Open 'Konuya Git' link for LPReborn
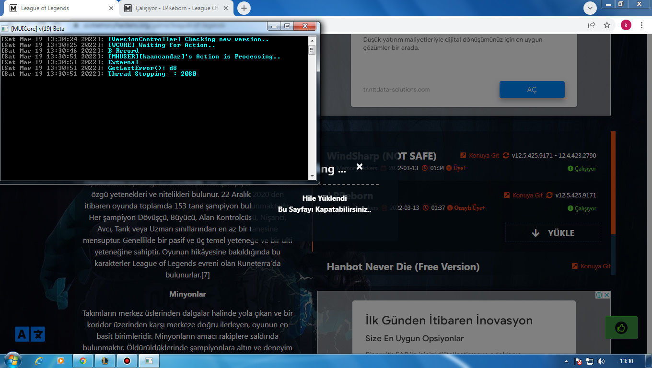The height and width of the screenshot is (368, 652). pos(524,195)
